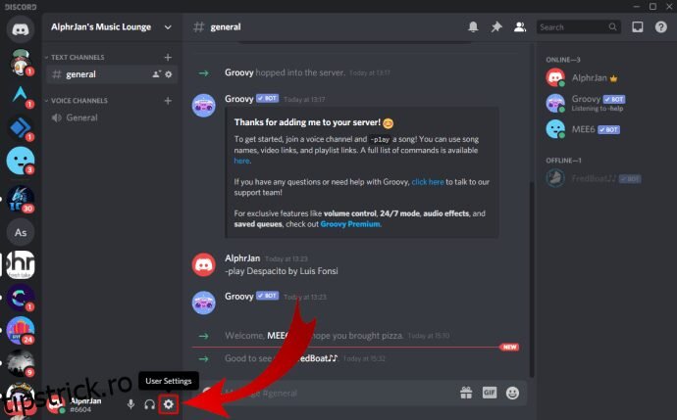This screenshot has height=420, width=677.
Task: Click the chat scrollbar
Action: pos(532,278)
